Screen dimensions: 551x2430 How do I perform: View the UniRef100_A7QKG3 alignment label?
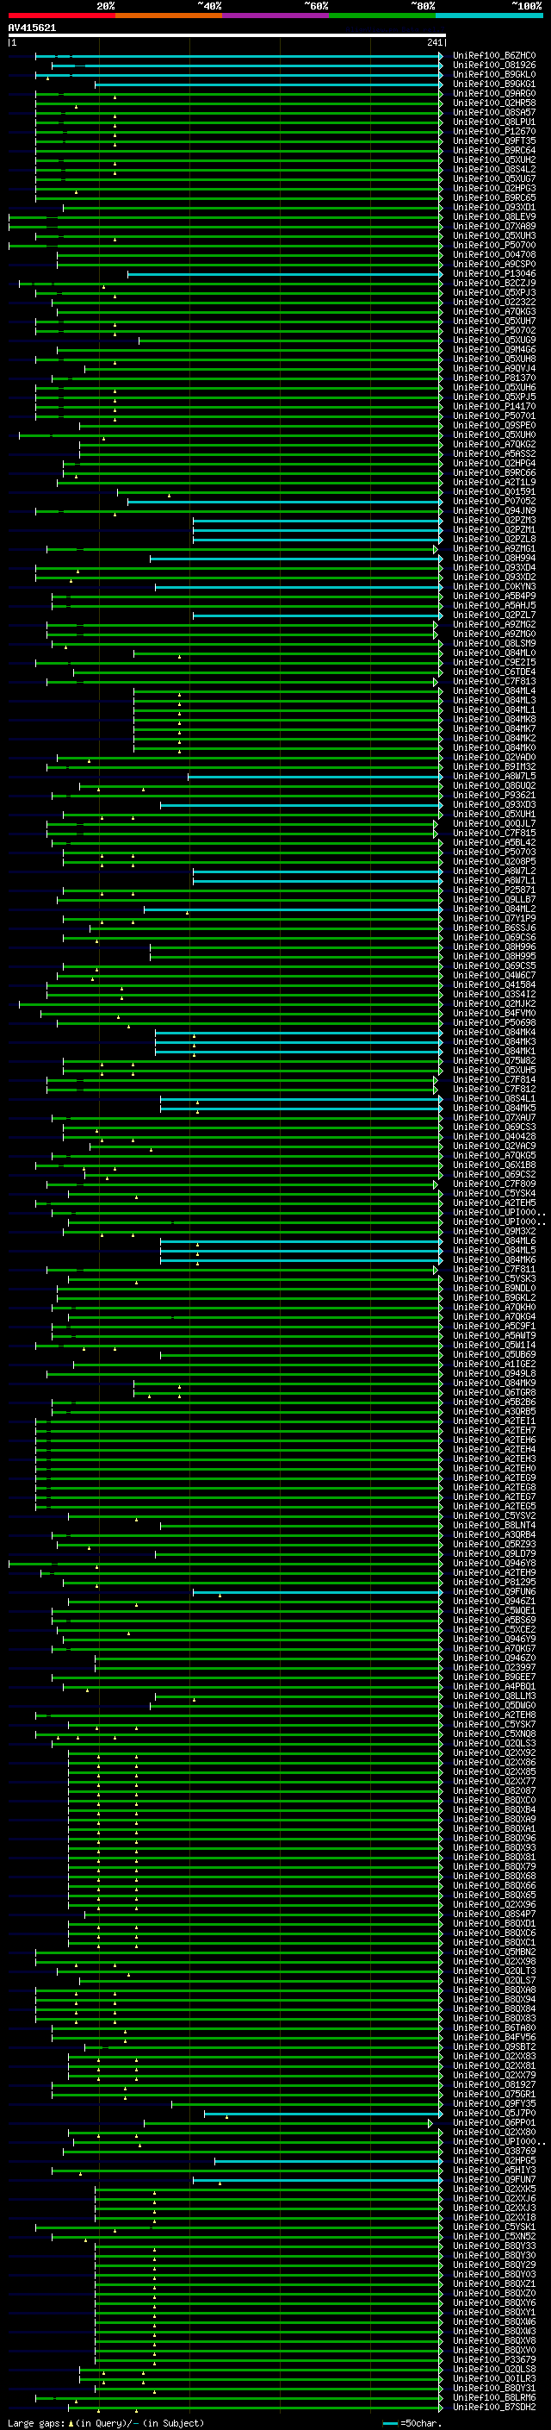point(493,311)
